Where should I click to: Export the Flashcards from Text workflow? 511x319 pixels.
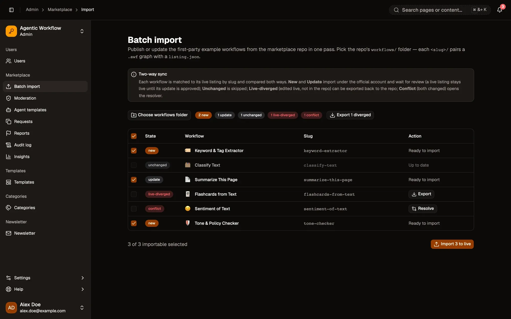click(x=421, y=194)
